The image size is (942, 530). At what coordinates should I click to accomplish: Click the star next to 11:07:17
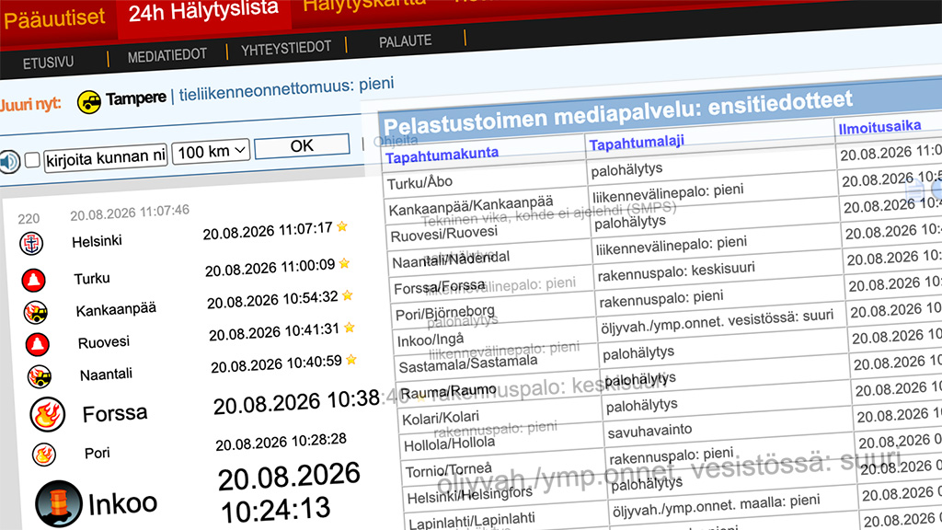click(342, 226)
